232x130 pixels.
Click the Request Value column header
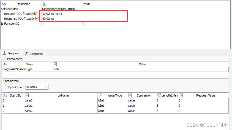click(206, 95)
